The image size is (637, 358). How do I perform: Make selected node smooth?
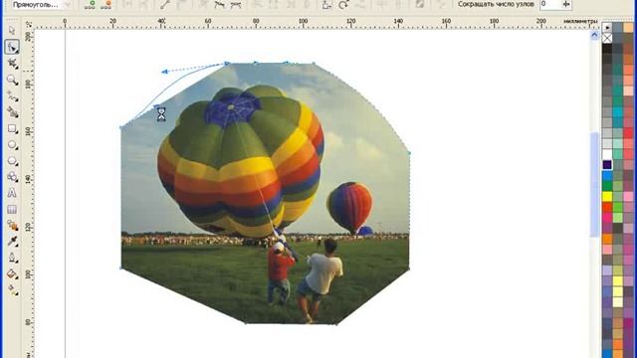(220, 4)
